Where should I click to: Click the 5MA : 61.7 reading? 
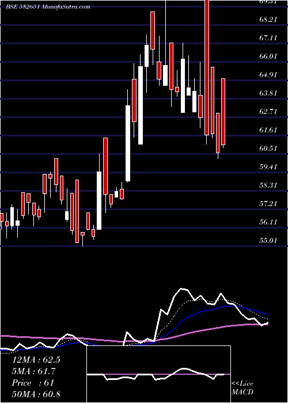33,371
